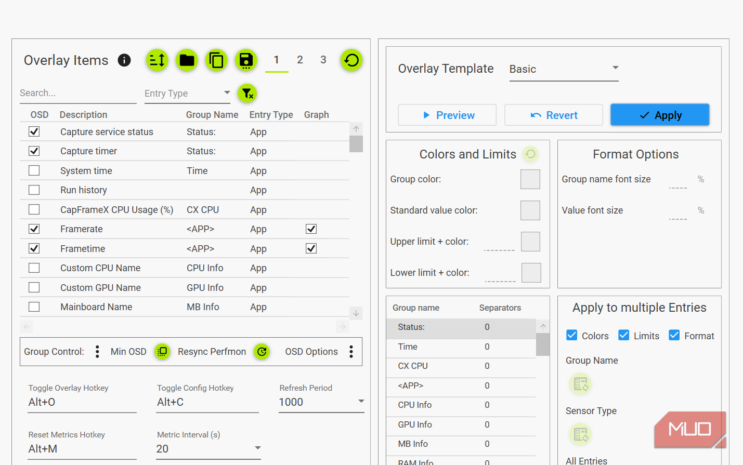Click the Overlay Items info icon
This screenshot has height=465, width=743.
[x=124, y=60]
